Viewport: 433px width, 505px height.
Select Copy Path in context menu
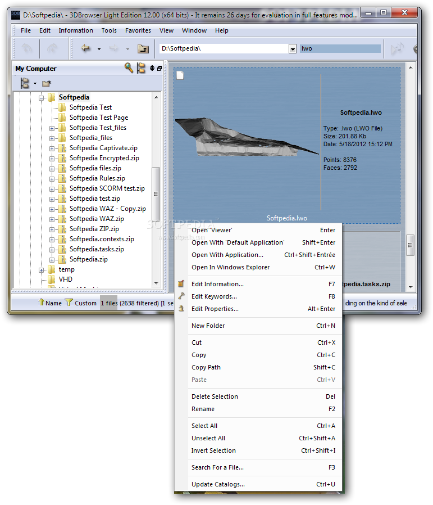click(258, 367)
